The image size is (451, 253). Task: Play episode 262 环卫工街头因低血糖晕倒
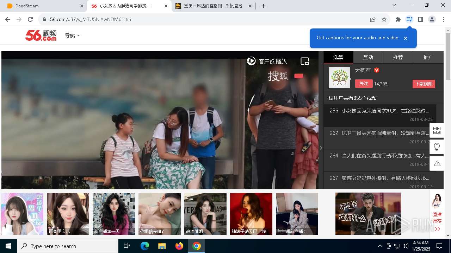[380, 138]
